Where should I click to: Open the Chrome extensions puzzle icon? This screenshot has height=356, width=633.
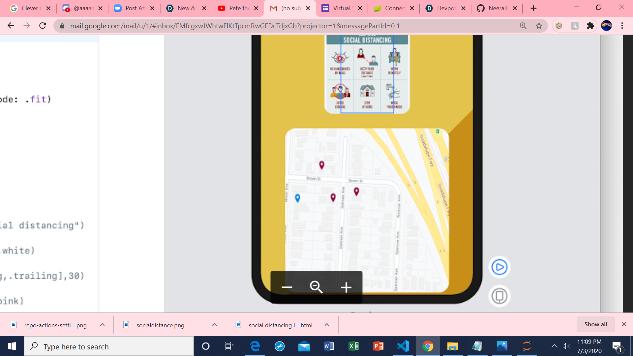click(x=590, y=26)
